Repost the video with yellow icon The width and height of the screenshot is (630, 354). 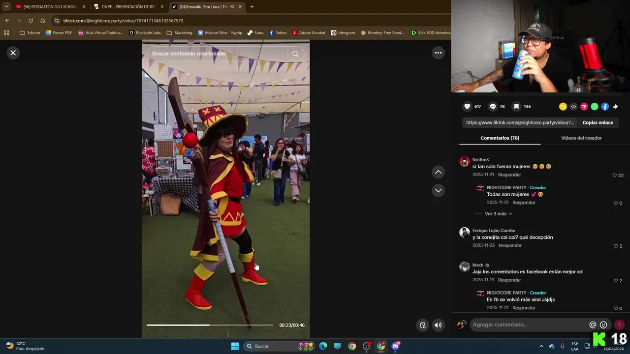click(563, 107)
